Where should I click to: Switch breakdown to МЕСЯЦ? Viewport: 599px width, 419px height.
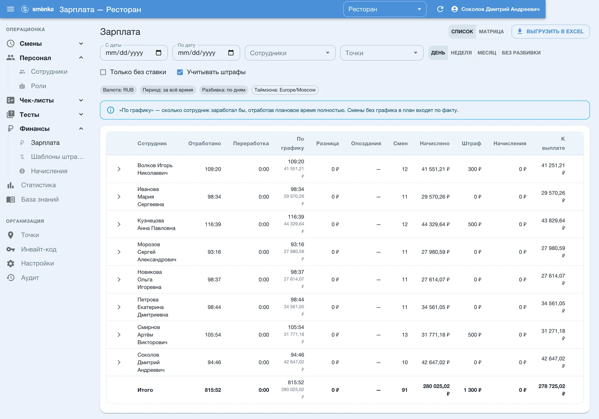coord(487,53)
